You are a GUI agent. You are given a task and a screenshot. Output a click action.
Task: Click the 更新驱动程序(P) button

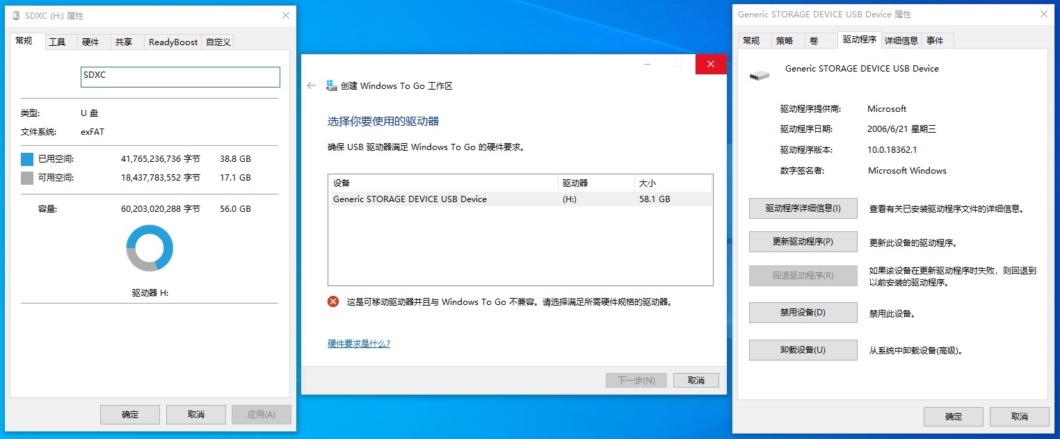(803, 242)
